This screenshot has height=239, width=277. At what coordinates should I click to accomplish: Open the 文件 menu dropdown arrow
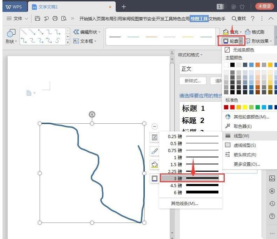coord(27,19)
